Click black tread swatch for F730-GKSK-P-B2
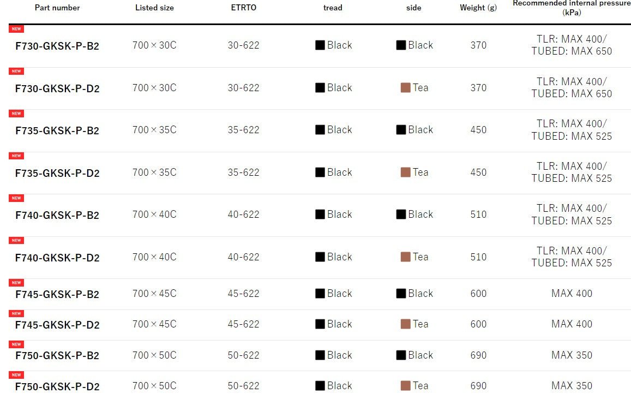Image resolution: width=631 pixels, height=399 pixels. point(320,45)
